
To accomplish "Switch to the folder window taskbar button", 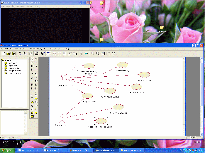I will point(132,150).
